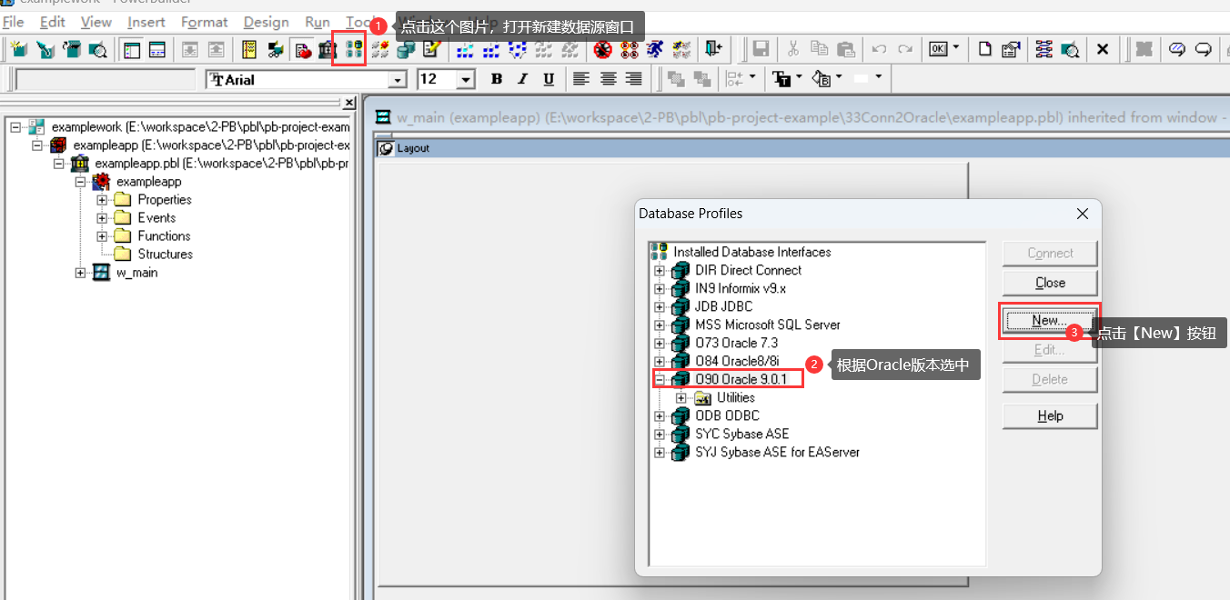Open the file Edit toolbar icon
Screen dimensions: 1230x600
pos(431,49)
